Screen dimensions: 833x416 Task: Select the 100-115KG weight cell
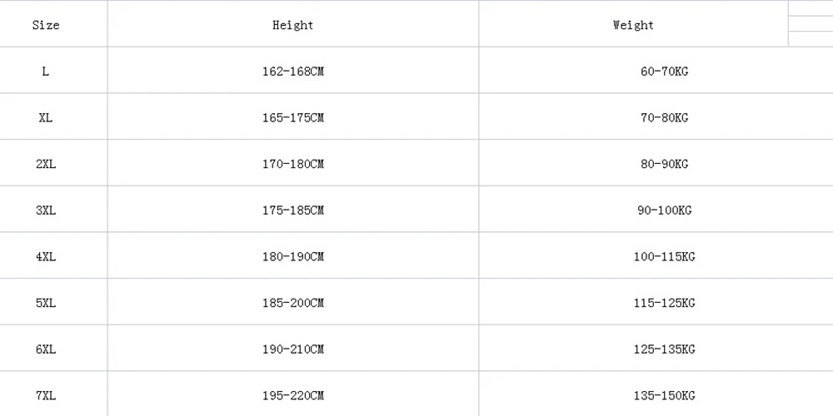[x=664, y=257]
